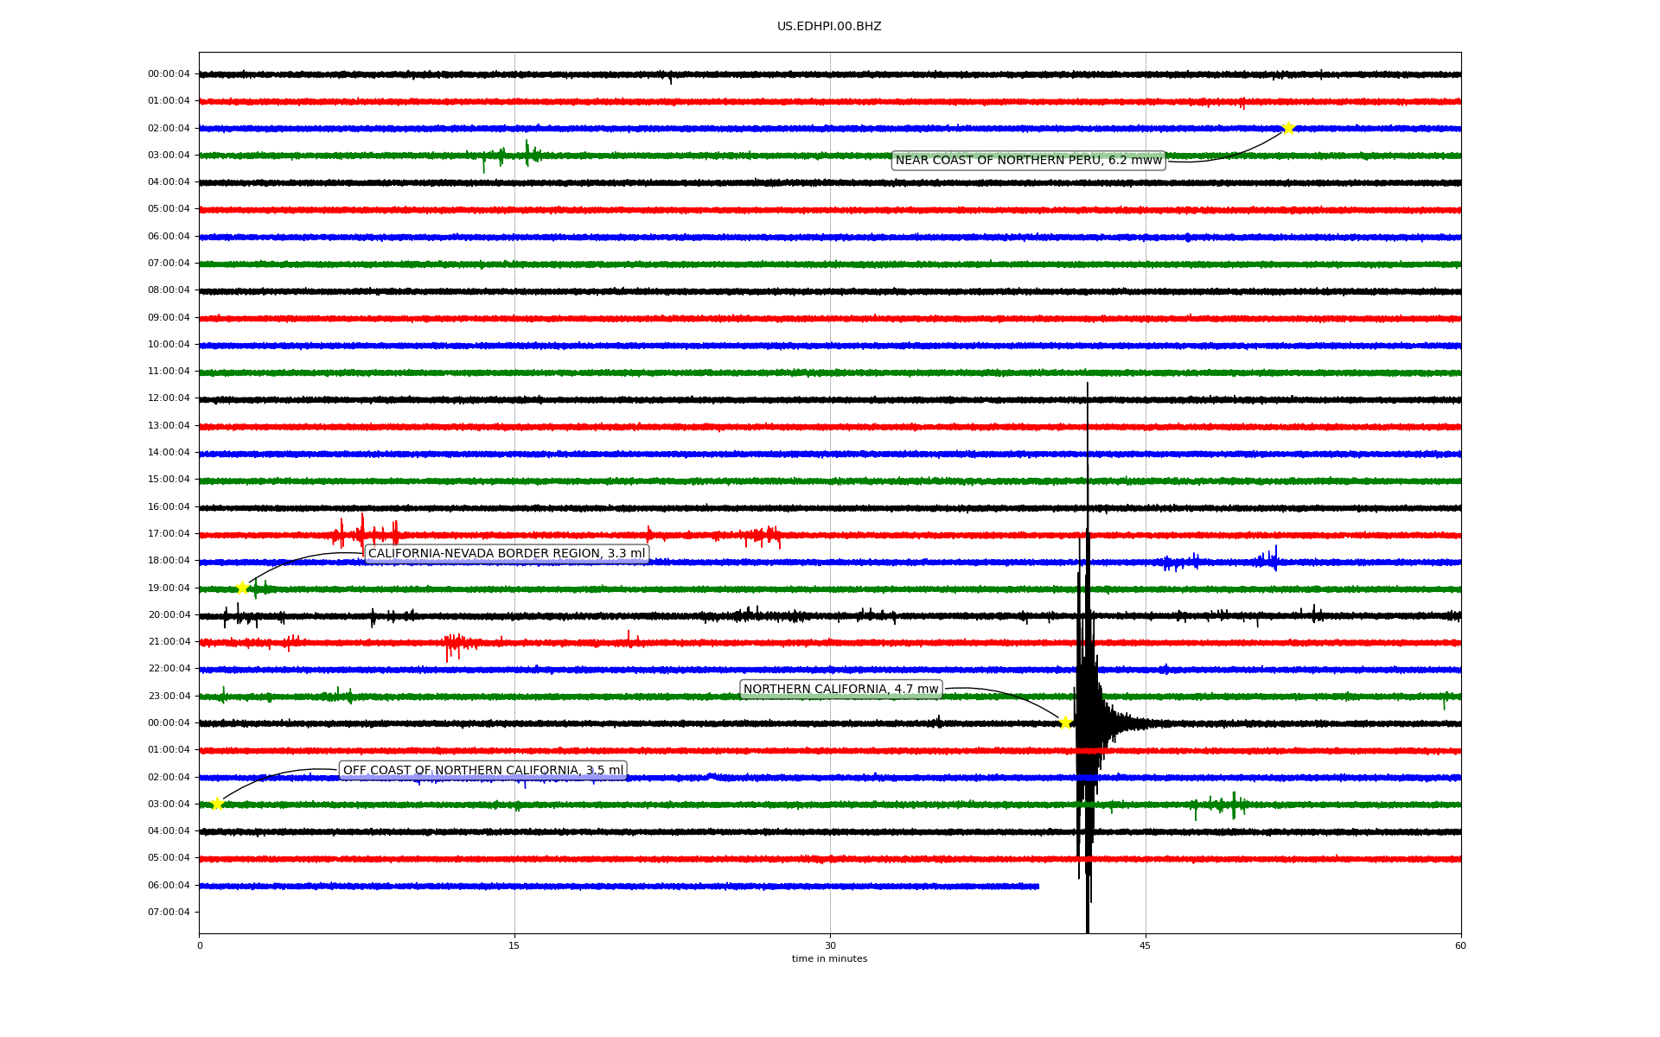Click the yellow star on the 19:00:04 trace
The image size is (1660, 1037).
[243, 588]
